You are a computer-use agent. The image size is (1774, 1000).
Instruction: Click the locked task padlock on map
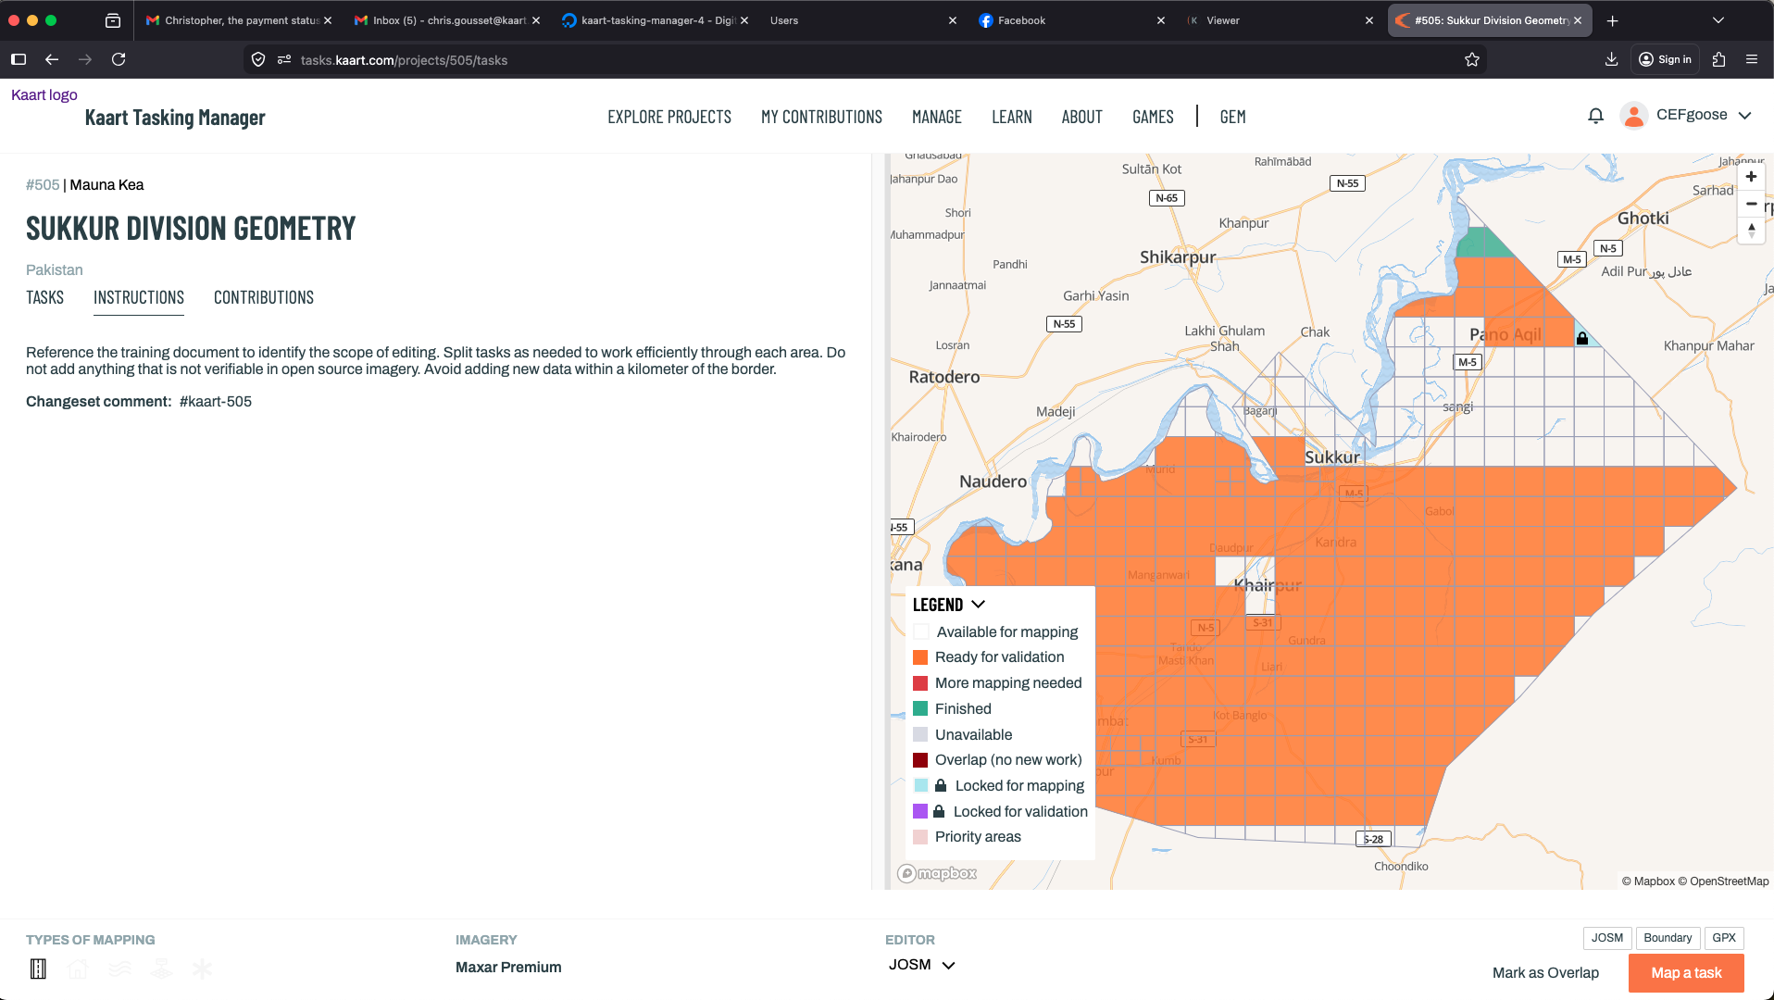1582,339
